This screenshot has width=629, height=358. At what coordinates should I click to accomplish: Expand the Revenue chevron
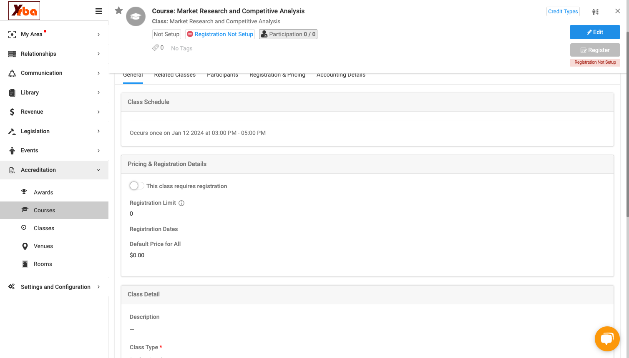(98, 112)
